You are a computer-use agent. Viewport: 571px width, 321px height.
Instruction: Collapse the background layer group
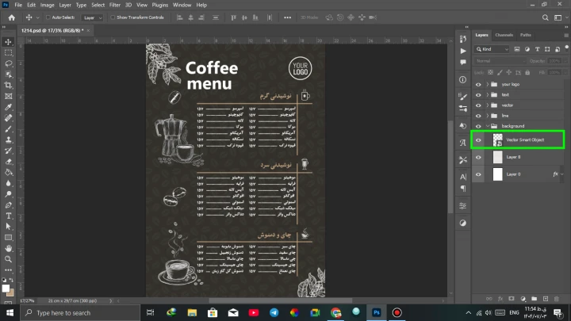(x=486, y=125)
